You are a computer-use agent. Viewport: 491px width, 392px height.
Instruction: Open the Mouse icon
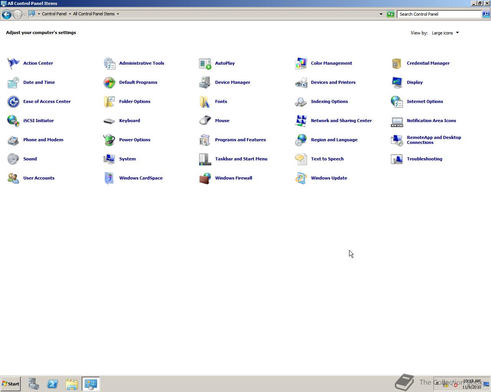[205, 121]
